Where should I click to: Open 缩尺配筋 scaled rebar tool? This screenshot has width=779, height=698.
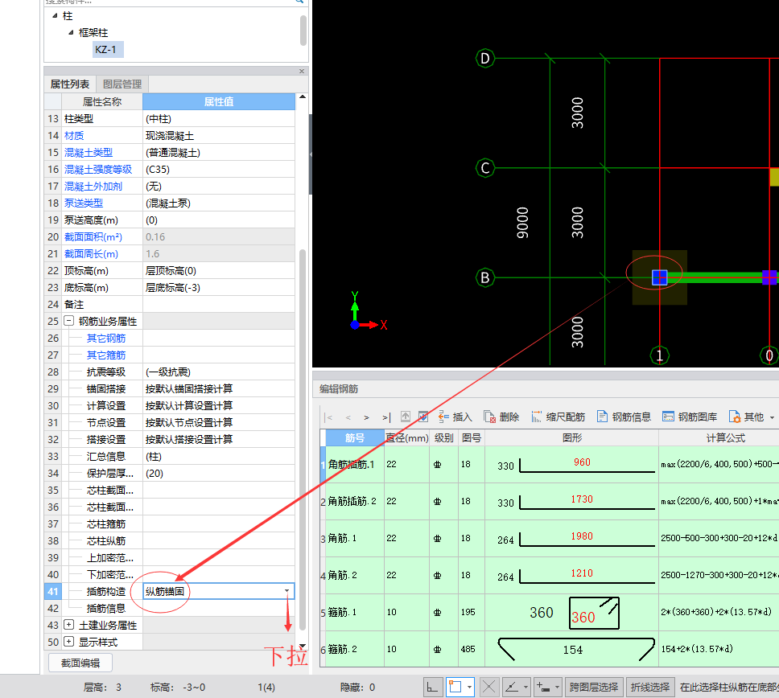[x=558, y=417]
